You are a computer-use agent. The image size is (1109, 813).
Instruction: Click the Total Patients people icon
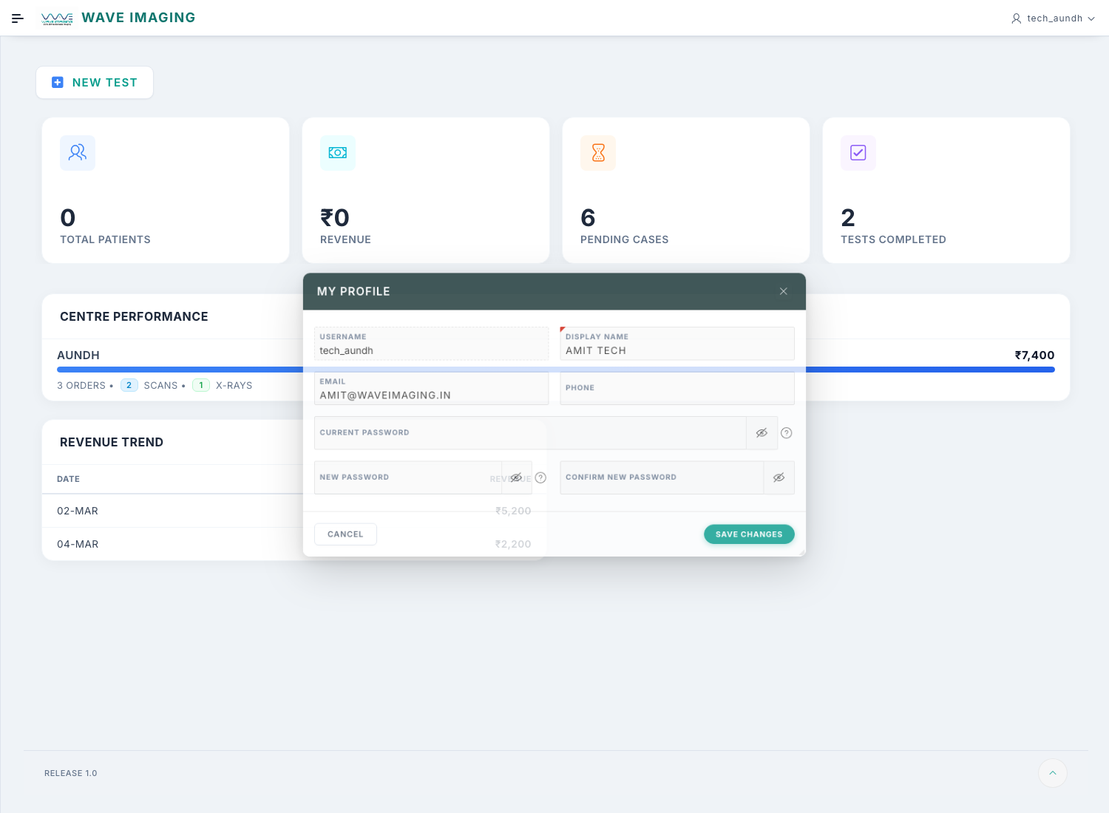78,153
